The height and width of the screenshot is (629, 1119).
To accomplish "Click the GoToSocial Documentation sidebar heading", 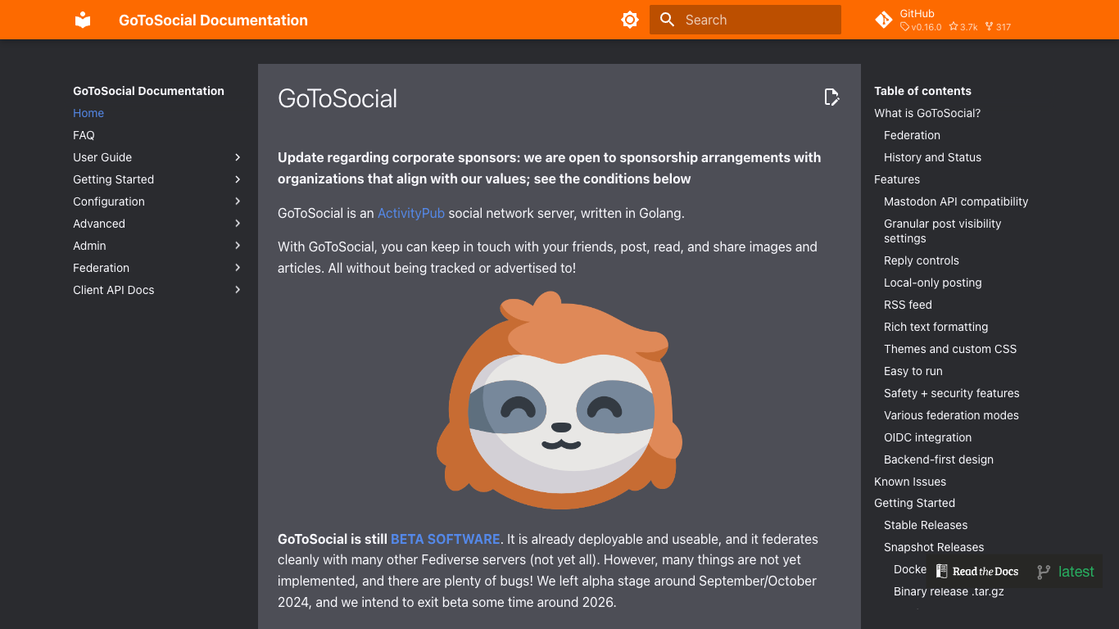I will point(148,91).
